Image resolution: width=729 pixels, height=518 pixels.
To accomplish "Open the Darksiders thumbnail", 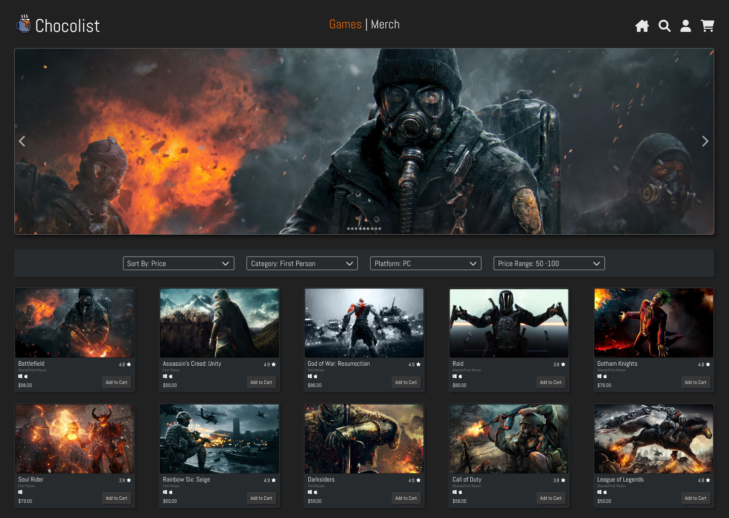I will 364,439.
